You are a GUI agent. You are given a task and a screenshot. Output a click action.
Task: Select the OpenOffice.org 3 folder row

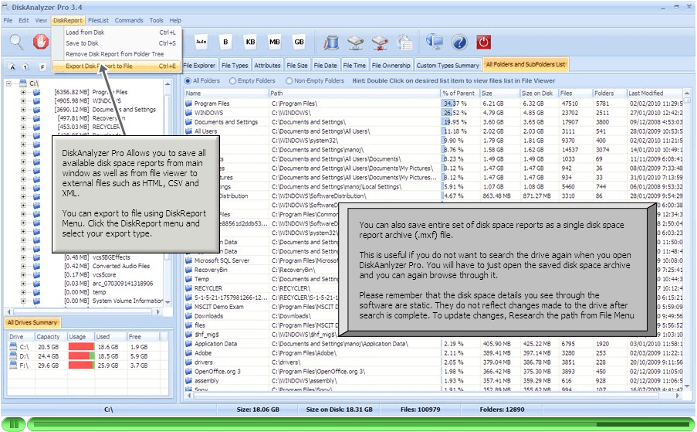(x=218, y=371)
